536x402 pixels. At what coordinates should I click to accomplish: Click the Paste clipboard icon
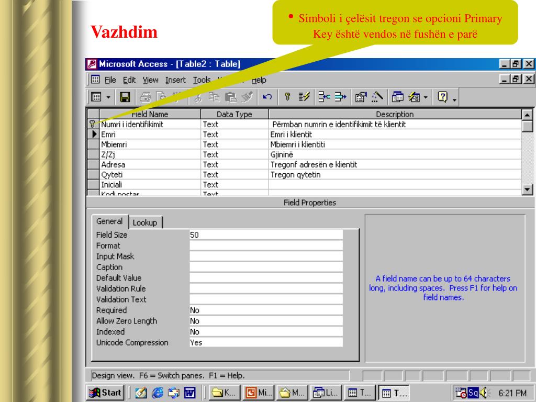click(231, 97)
